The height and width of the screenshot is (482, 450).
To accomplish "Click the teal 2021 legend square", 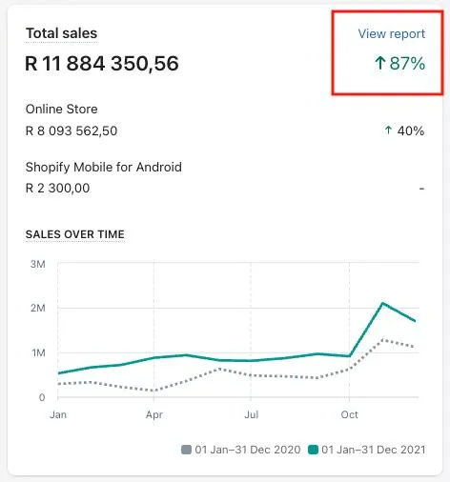I will pos(313,450).
